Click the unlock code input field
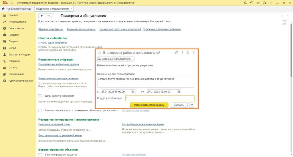This screenshot has height=157, width=293. [x=160, y=98]
